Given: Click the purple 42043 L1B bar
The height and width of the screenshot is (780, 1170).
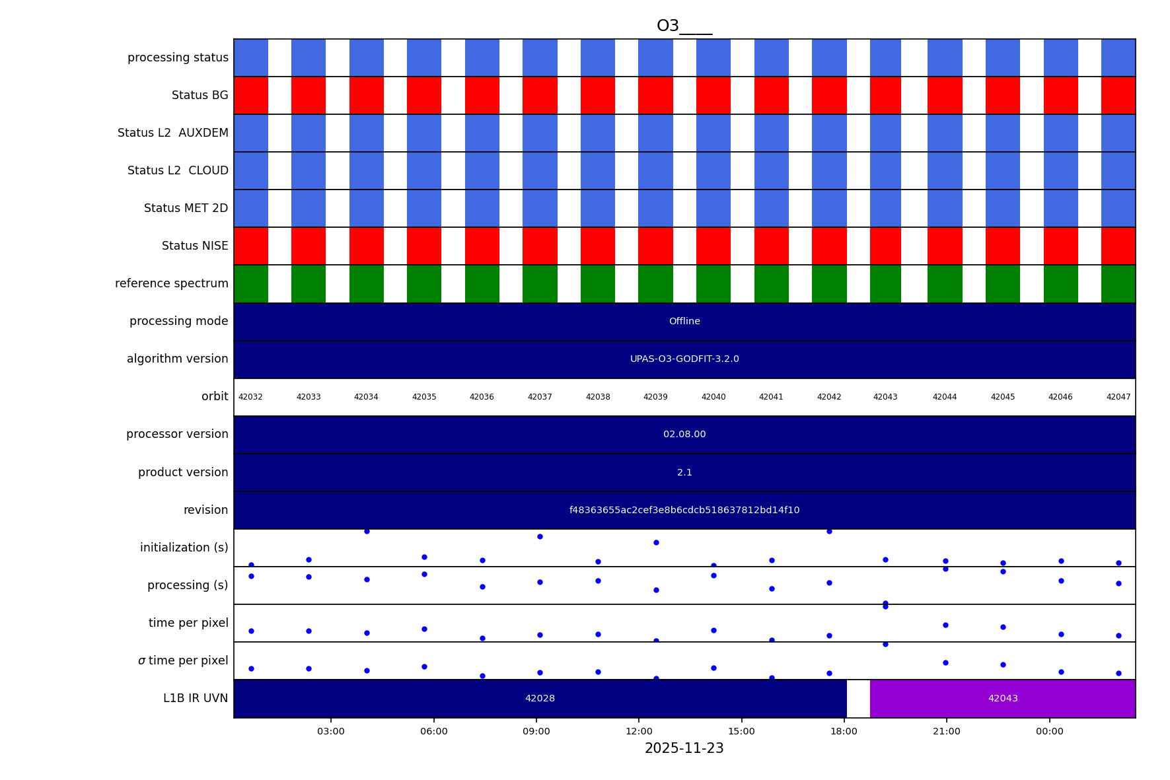Looking at the screenshot, I should (1002, 699).
